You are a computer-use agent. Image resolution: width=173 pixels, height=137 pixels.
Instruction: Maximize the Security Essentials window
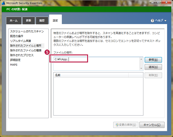[158, 2]
